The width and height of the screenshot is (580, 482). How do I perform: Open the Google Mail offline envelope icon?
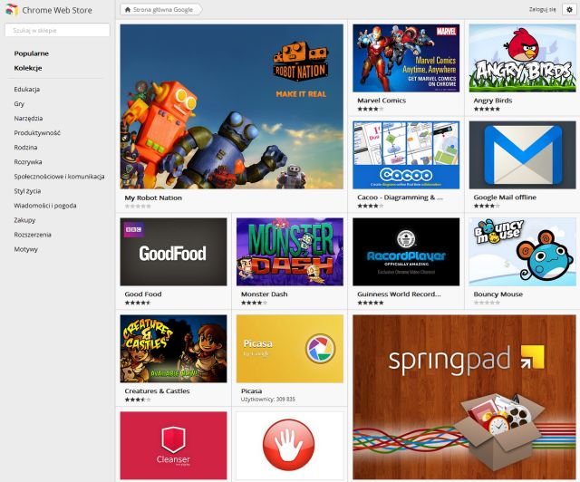522,155
